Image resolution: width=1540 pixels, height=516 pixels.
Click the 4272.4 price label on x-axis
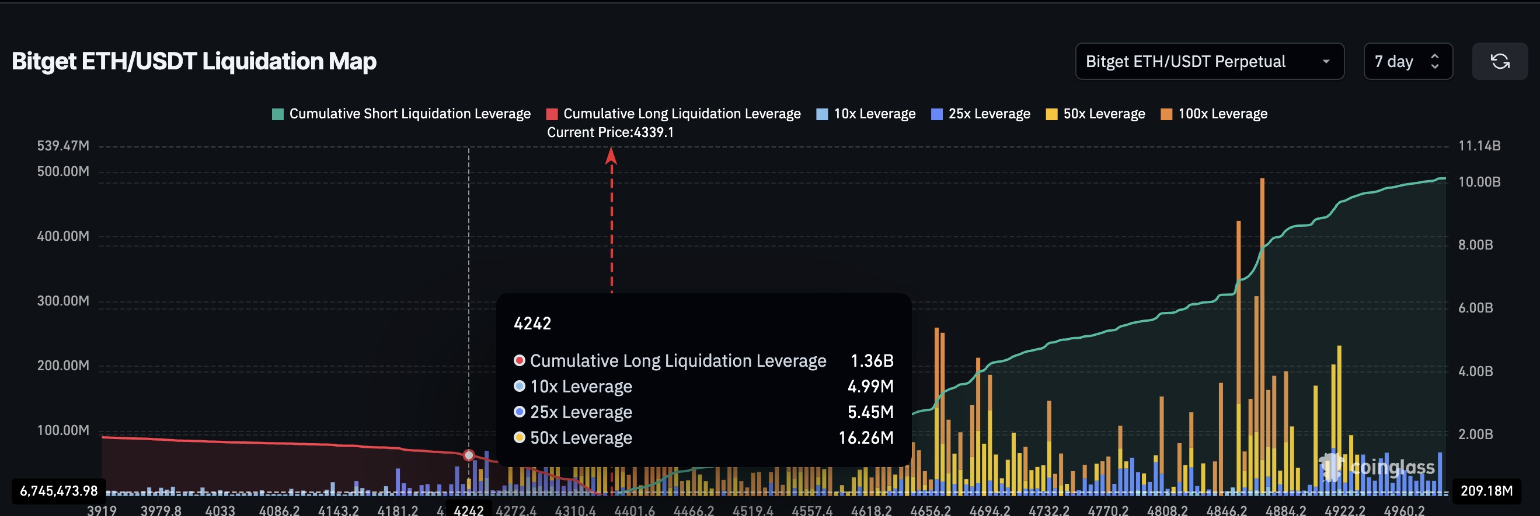click(x=516, y=510)
